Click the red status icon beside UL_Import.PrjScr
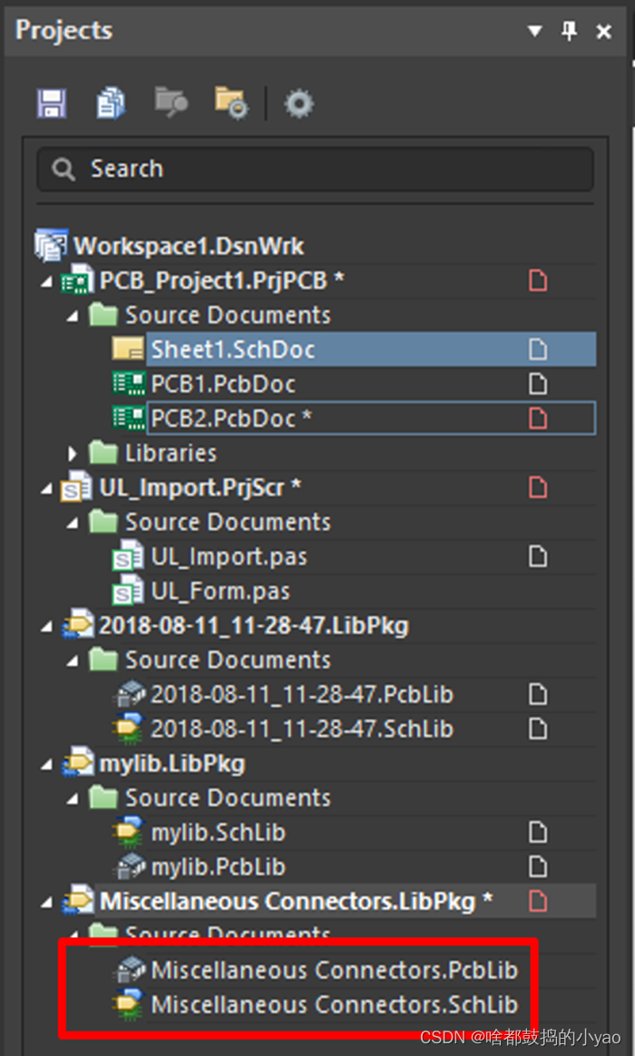This screenshot has width=635, height=1056. pyautogui.click(x=538, y=488)
